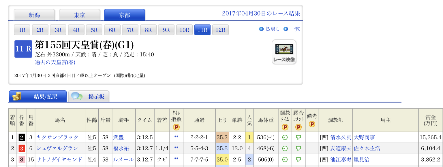Click the 35.3 last-furlong cell
This screenshot has height=167, width=443.
click(222, 138)
